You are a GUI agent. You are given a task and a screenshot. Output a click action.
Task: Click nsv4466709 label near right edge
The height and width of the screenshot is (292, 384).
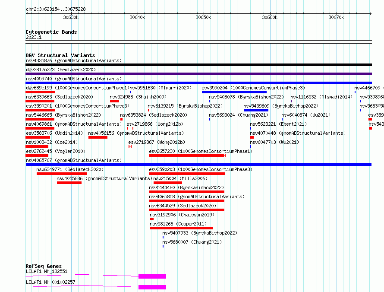pos(367,88)
